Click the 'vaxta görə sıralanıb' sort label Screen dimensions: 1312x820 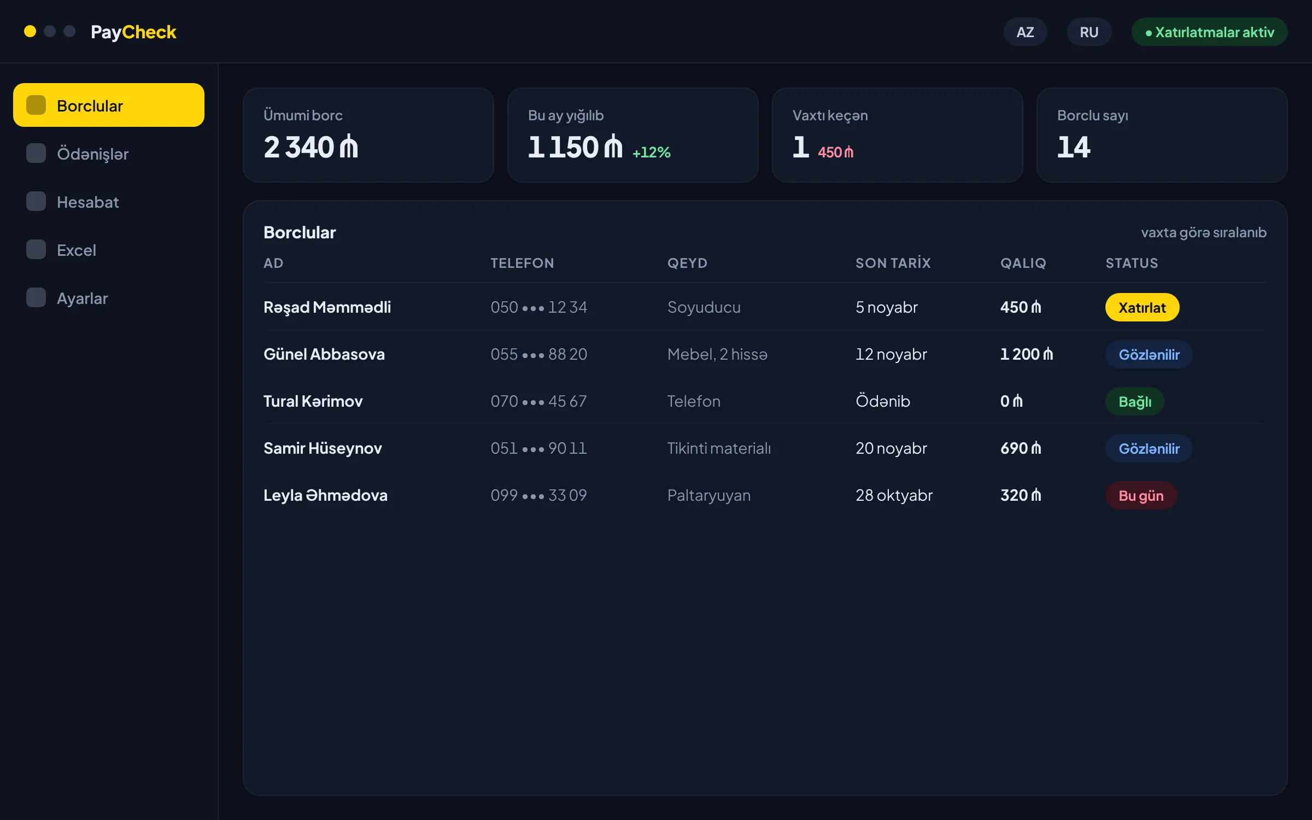[x=1204, y=232]
